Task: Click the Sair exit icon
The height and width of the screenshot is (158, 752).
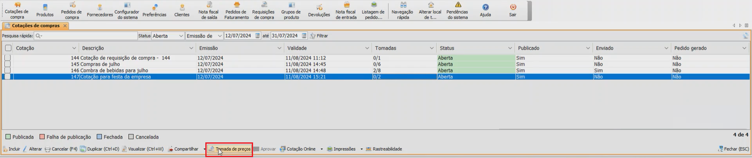Action: pyautogui.click(x=513, y=11)
